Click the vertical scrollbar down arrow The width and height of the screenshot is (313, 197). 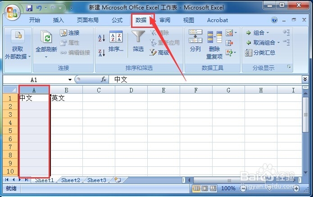(305, 172)
